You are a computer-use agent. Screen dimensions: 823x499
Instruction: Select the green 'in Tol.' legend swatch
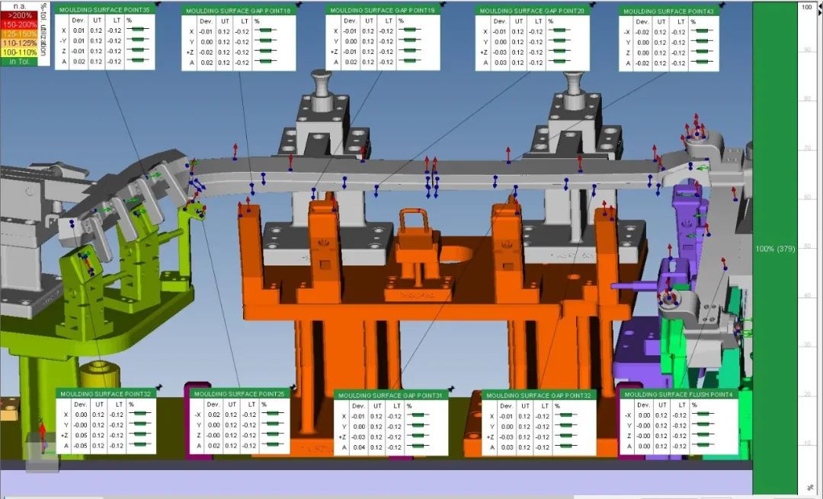tap(19, 62)
